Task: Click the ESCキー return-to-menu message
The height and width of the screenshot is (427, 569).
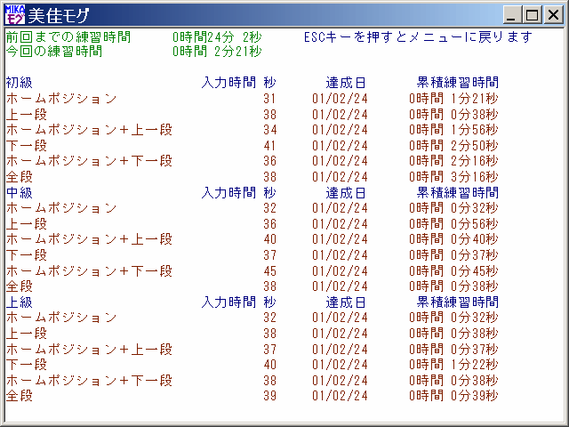Action: (418, 37)
